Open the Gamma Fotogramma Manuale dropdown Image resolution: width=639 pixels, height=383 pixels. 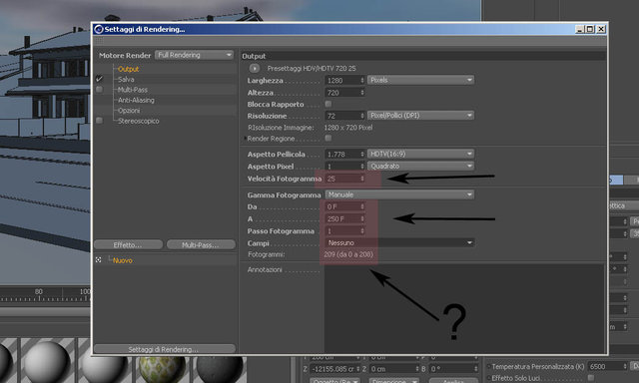(399, 194)
